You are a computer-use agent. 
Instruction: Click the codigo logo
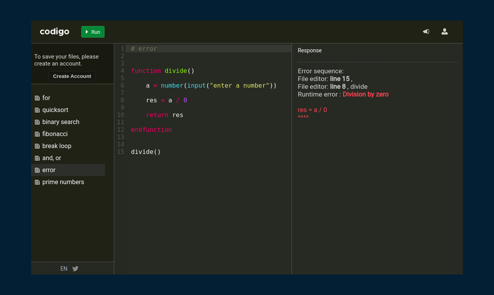click(54, 32)
